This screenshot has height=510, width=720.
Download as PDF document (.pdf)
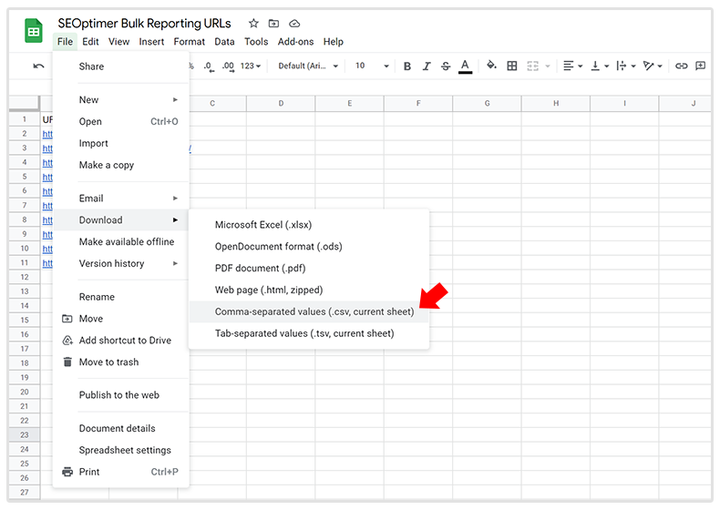click(309, 268)
